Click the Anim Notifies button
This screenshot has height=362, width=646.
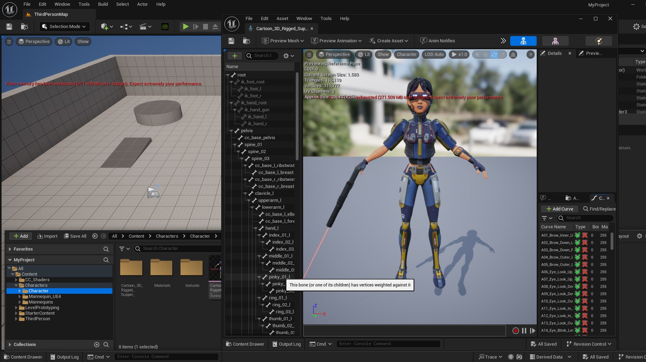coord(438,41)
